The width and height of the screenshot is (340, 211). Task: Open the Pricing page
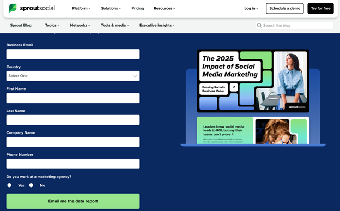coord(138,8)
